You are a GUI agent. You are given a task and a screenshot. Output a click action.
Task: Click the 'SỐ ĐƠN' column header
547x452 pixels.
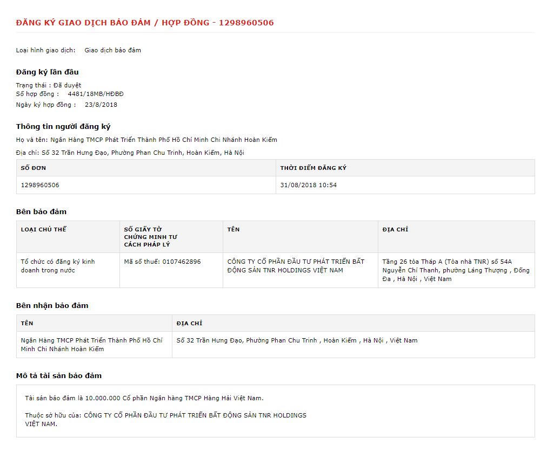pos(34,168)
